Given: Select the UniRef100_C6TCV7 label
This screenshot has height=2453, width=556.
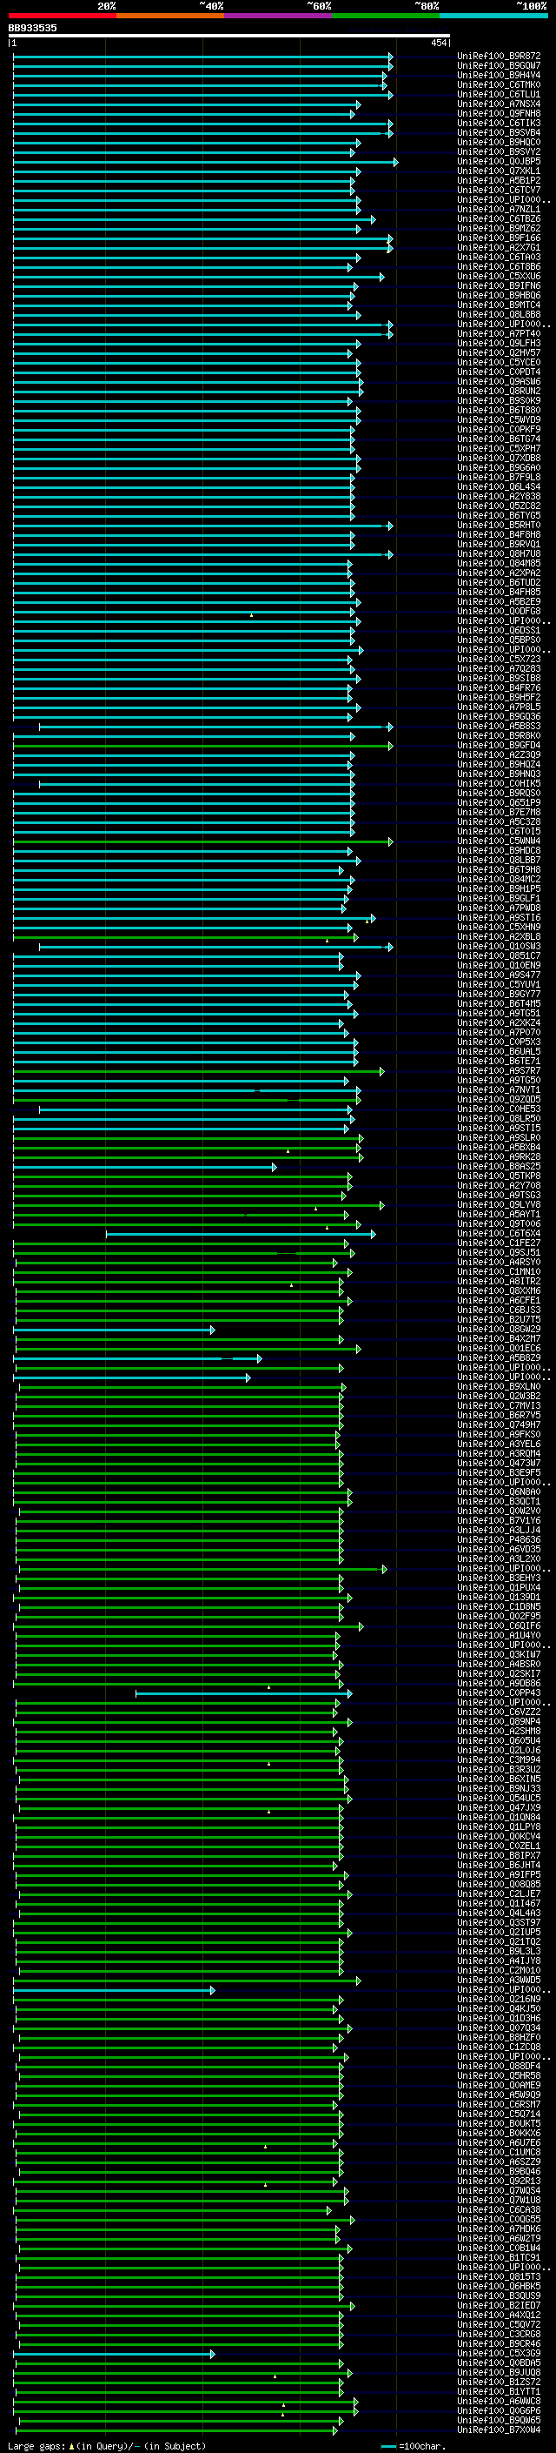Looking at the screenshot, I should (x=499, y=190).
